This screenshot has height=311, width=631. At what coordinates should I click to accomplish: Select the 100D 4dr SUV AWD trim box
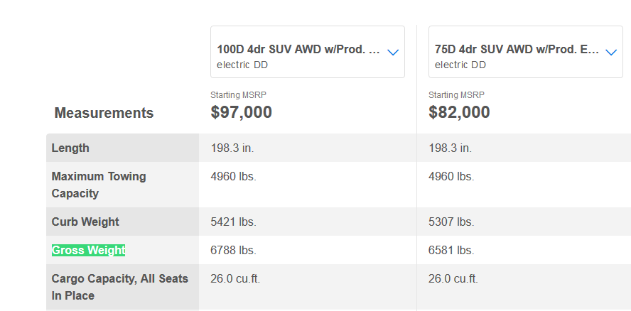coord(308,52)
